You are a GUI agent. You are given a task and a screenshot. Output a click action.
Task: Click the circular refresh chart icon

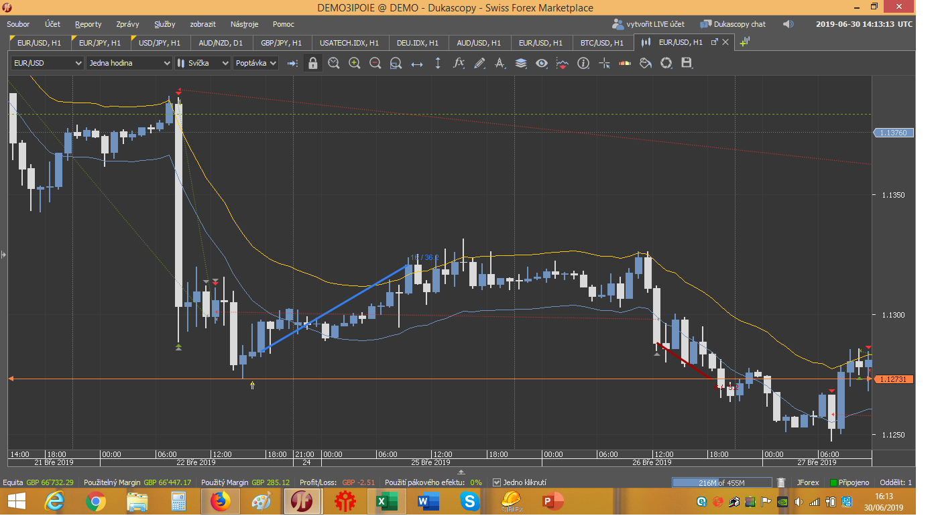(x=666, y=63)
